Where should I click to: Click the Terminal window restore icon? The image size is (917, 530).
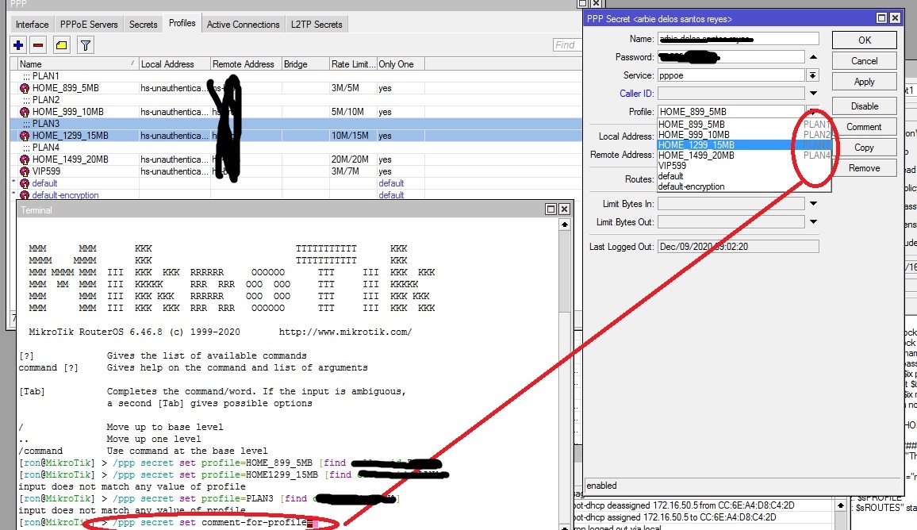(551, 209)
